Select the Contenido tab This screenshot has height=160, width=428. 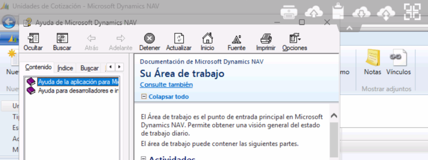click(x=38, y=67)
